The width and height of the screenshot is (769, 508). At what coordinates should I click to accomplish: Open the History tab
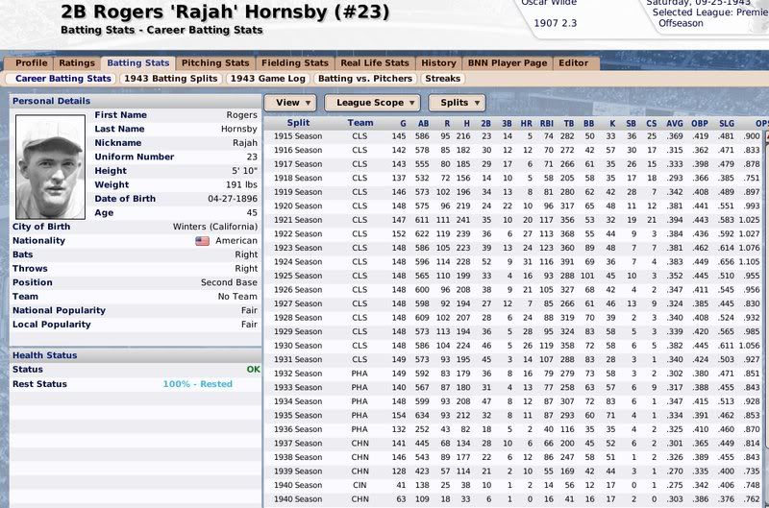[x=438, y=63]
